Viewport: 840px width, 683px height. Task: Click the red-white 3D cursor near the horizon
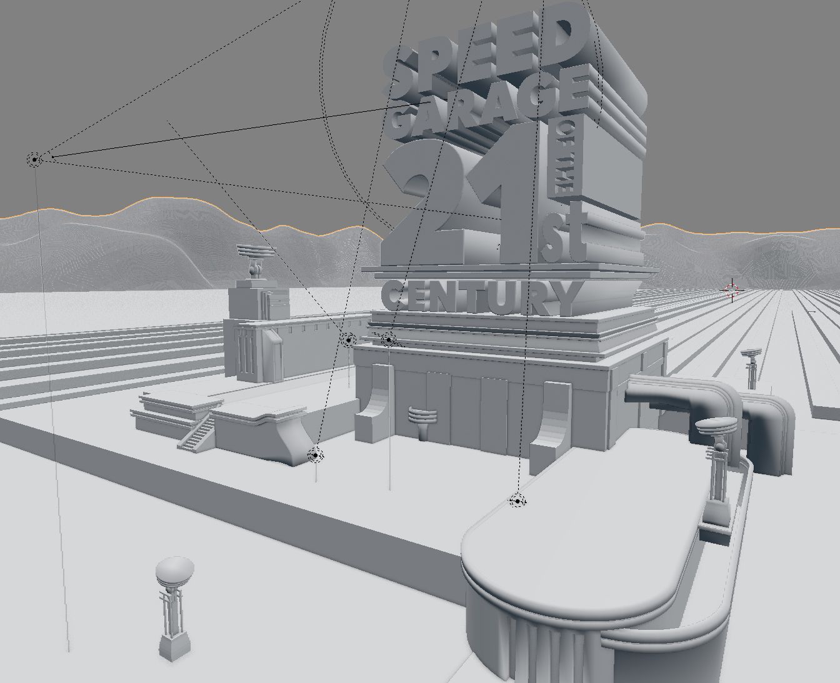coord(731,290)
